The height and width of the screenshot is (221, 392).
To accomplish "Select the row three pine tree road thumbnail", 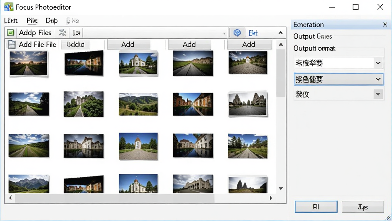I will [248, 146].
